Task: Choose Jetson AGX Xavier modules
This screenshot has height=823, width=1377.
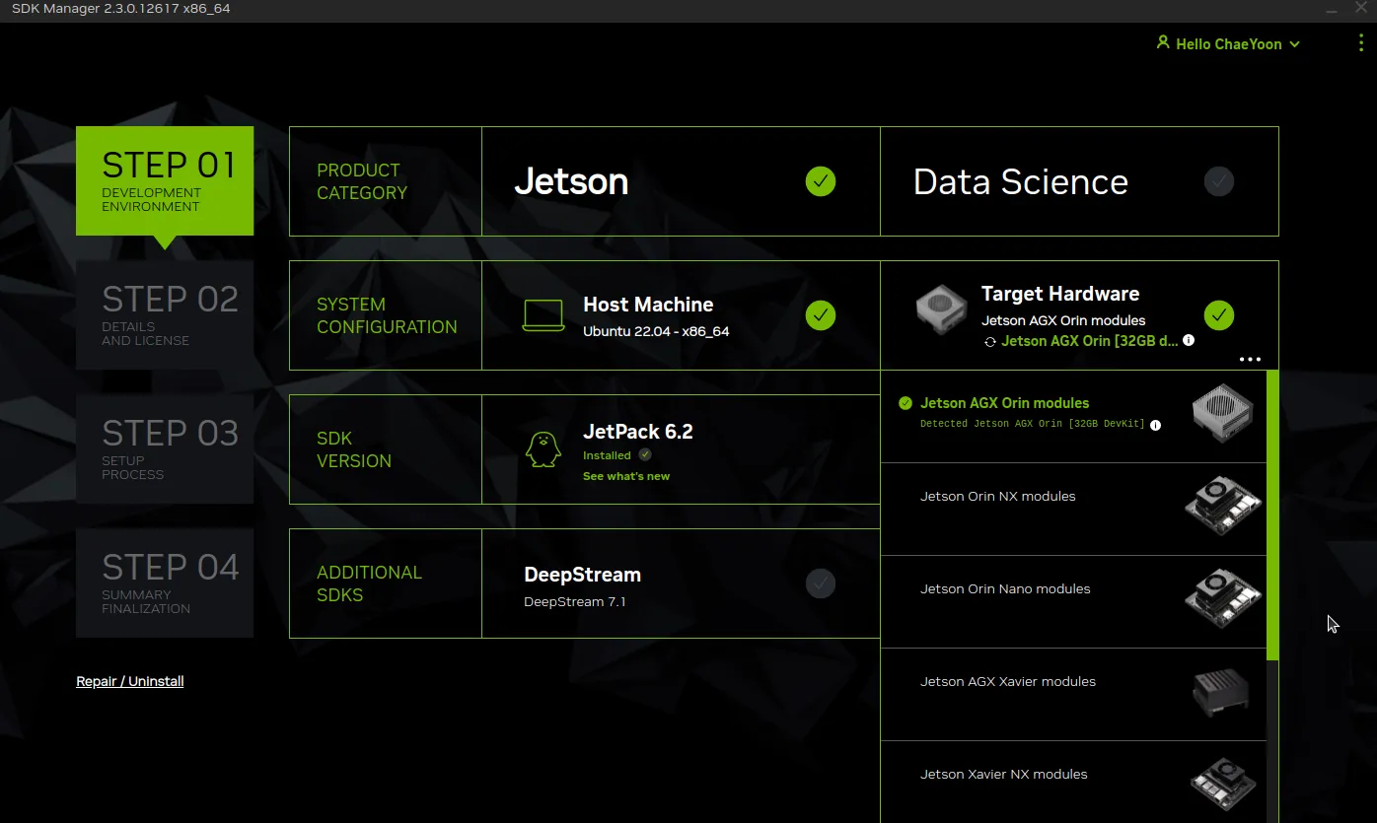Action: (x=1073, y=694)
